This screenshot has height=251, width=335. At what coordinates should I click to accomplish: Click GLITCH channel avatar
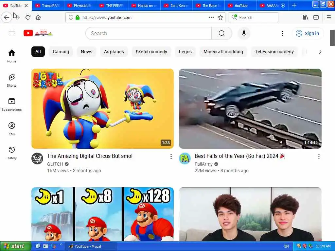point(37,159)
